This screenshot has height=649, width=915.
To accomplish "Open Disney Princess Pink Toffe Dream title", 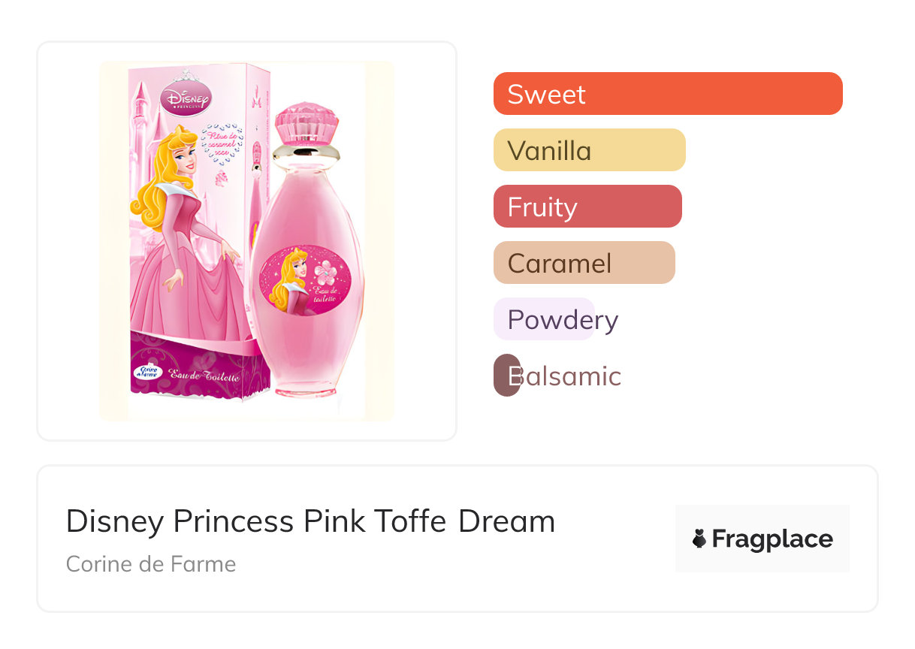I will click(310, 521).
